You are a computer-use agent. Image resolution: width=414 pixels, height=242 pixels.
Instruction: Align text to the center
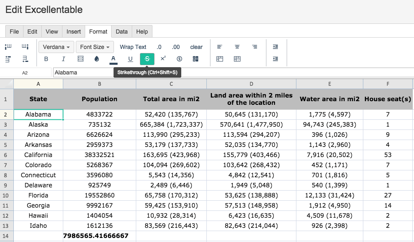tap(237, 47)
